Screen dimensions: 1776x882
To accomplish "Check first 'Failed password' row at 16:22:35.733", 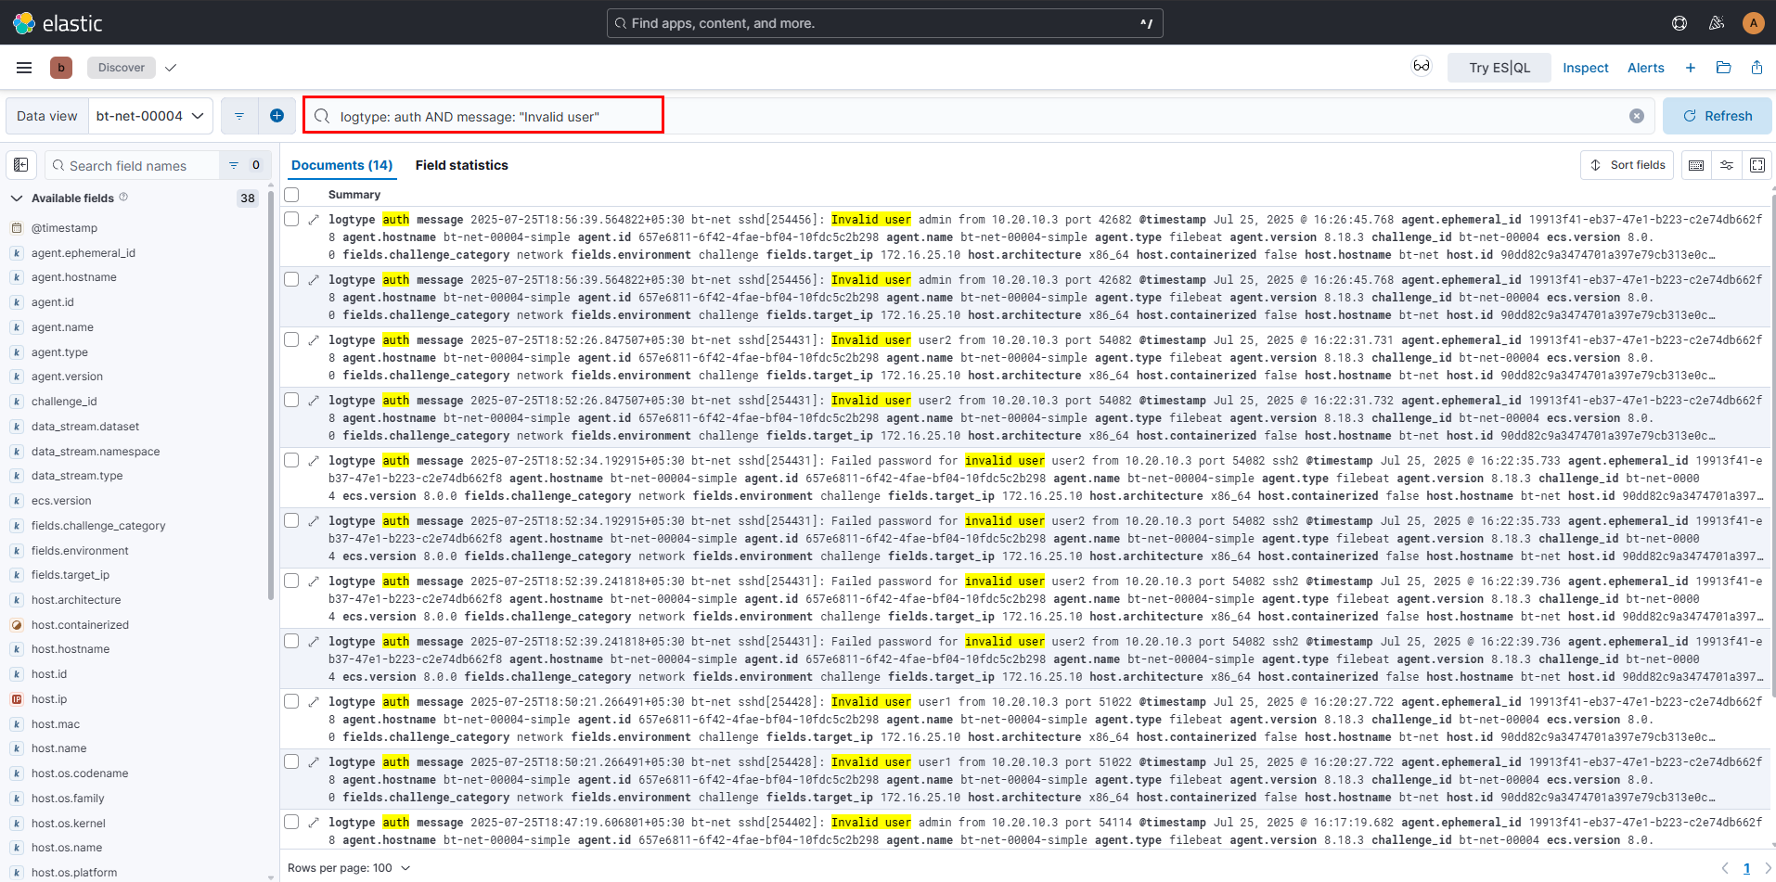I will (x=291, y=460).
